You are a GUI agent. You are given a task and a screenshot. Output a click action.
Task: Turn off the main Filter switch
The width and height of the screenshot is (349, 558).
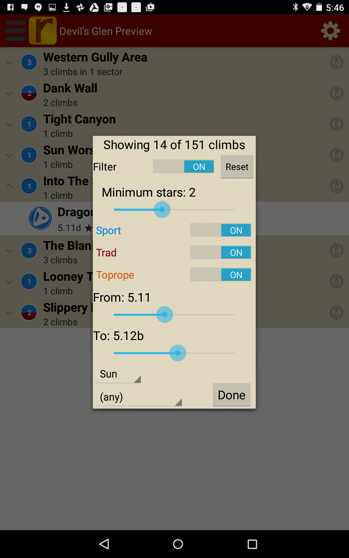point(184,167)
